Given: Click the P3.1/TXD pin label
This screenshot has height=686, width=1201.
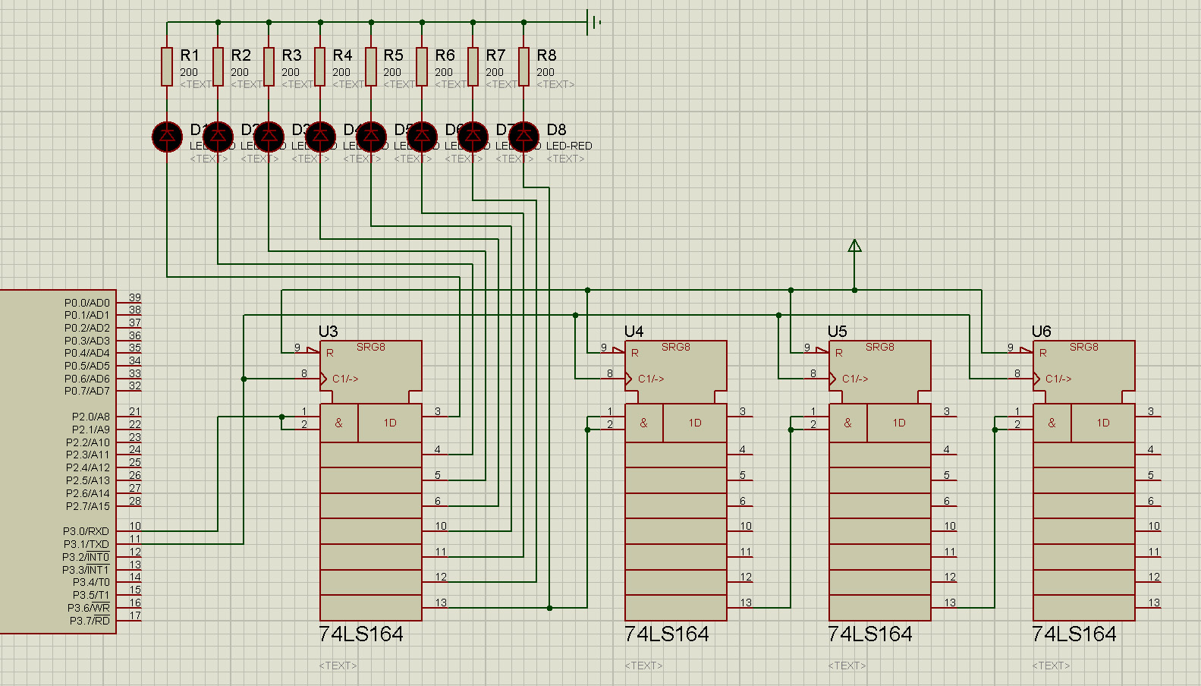Looking at the screenshot, I should click(86, 544).
